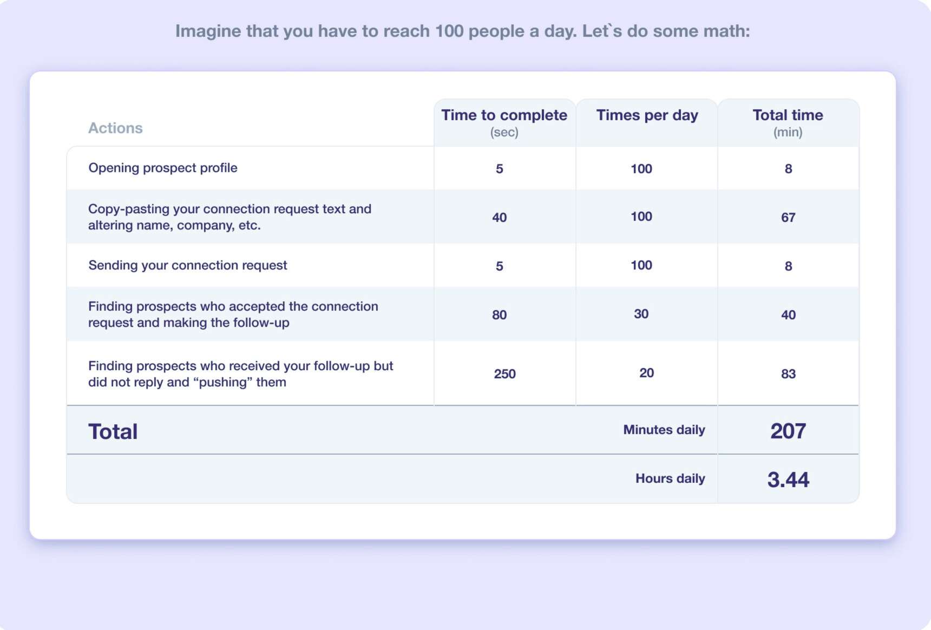Click times per day 100 in Opening prospect profile row
Image resolution: width=931 pixels, height=630 pixels.
tap(641, 169)
